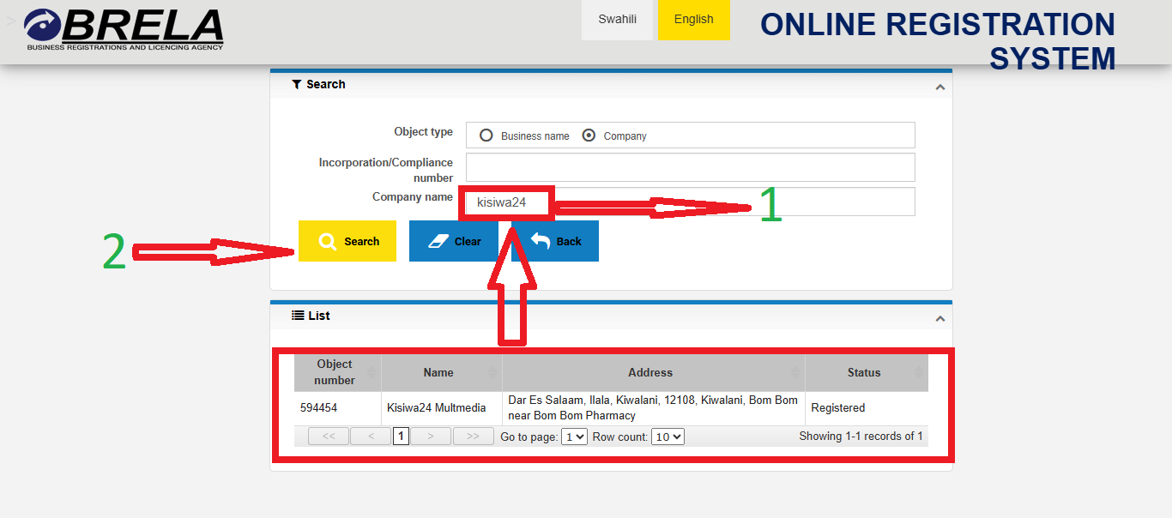This screenshot has width=1172, height=518.
Task: Select the Business name radio button
Action: [x=486, y=136]
